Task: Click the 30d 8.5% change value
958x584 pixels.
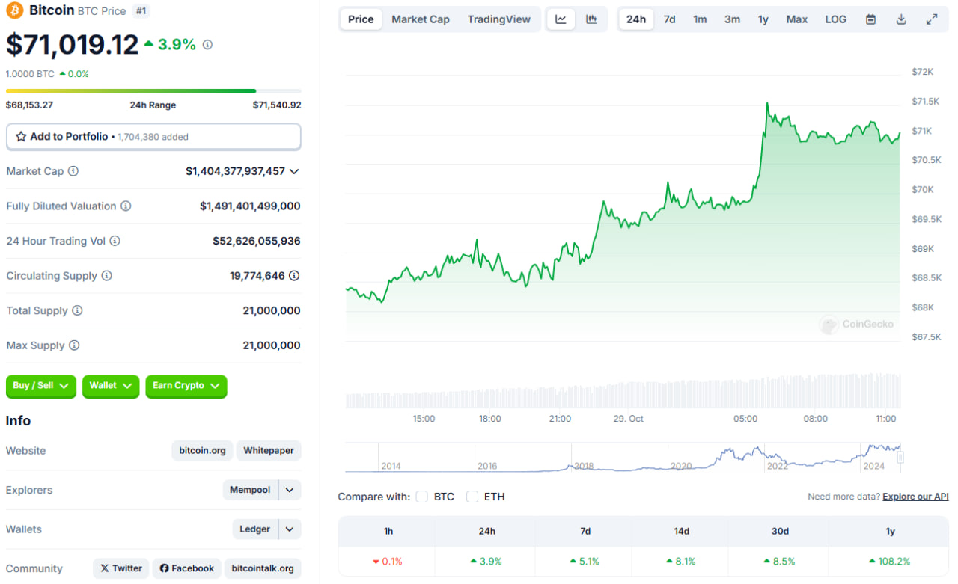Action: 779,561
